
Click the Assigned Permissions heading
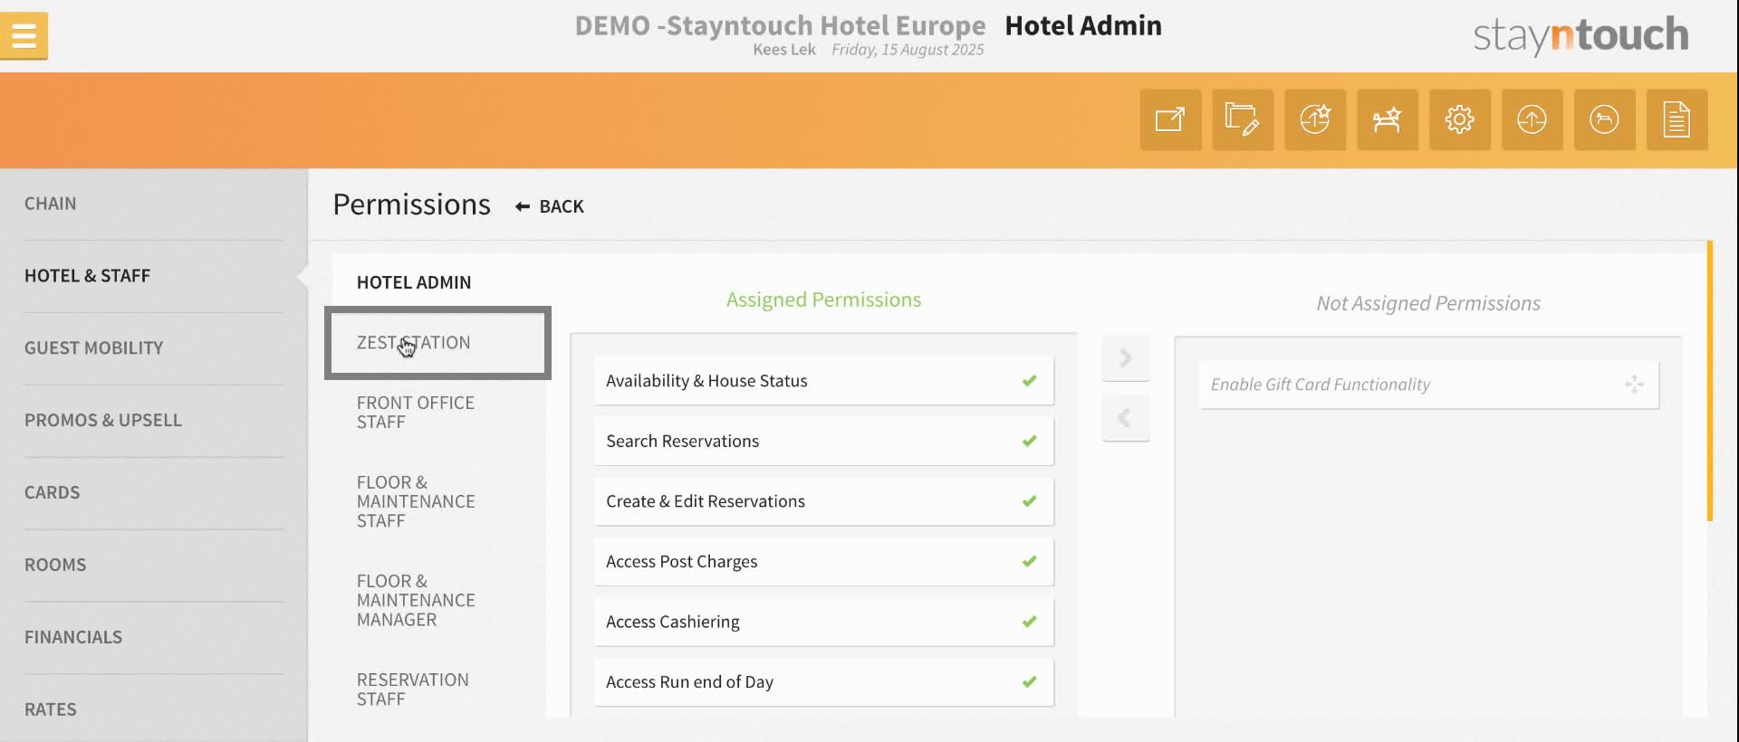pyautogui.click(x=823, y=300)
